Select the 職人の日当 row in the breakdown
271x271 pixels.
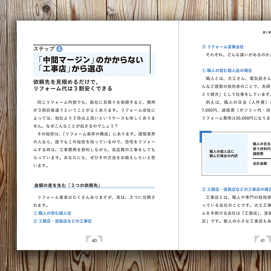click(261, 144)
